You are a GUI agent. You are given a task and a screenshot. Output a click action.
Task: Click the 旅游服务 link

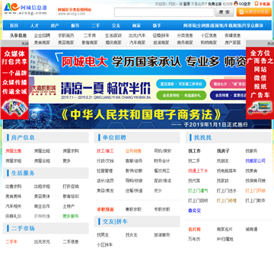coord(162,235)
